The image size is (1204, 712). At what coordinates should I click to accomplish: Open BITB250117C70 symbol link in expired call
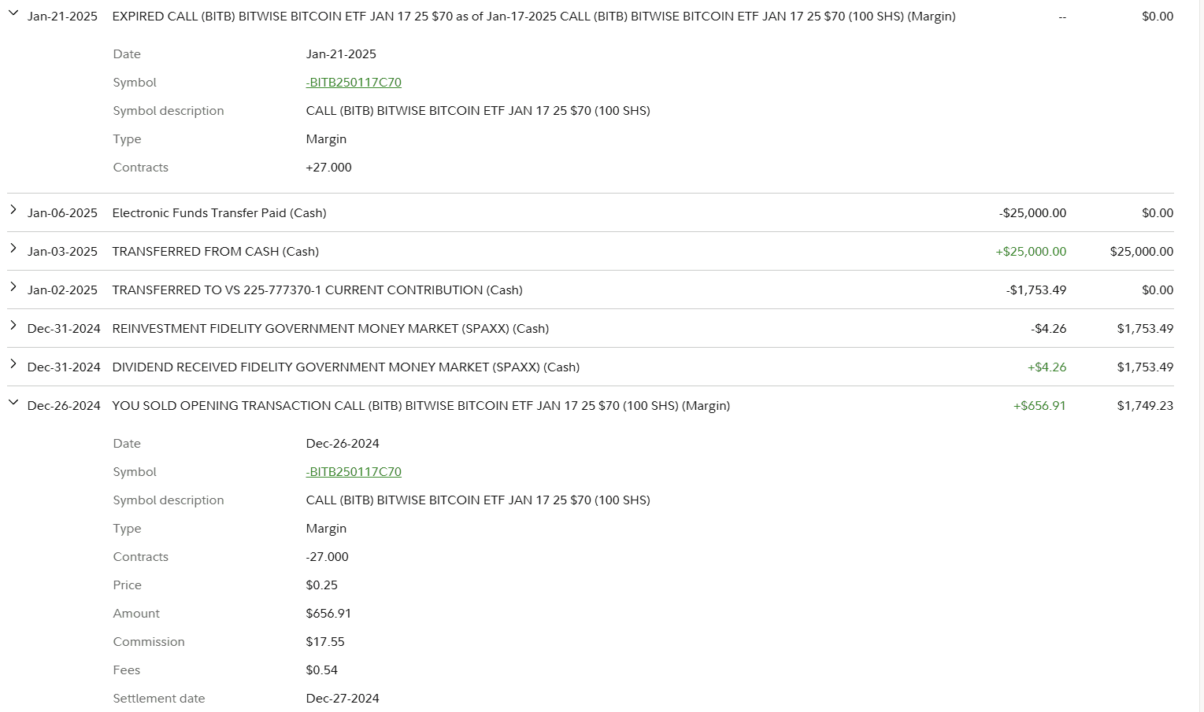[x=354, y=83]
